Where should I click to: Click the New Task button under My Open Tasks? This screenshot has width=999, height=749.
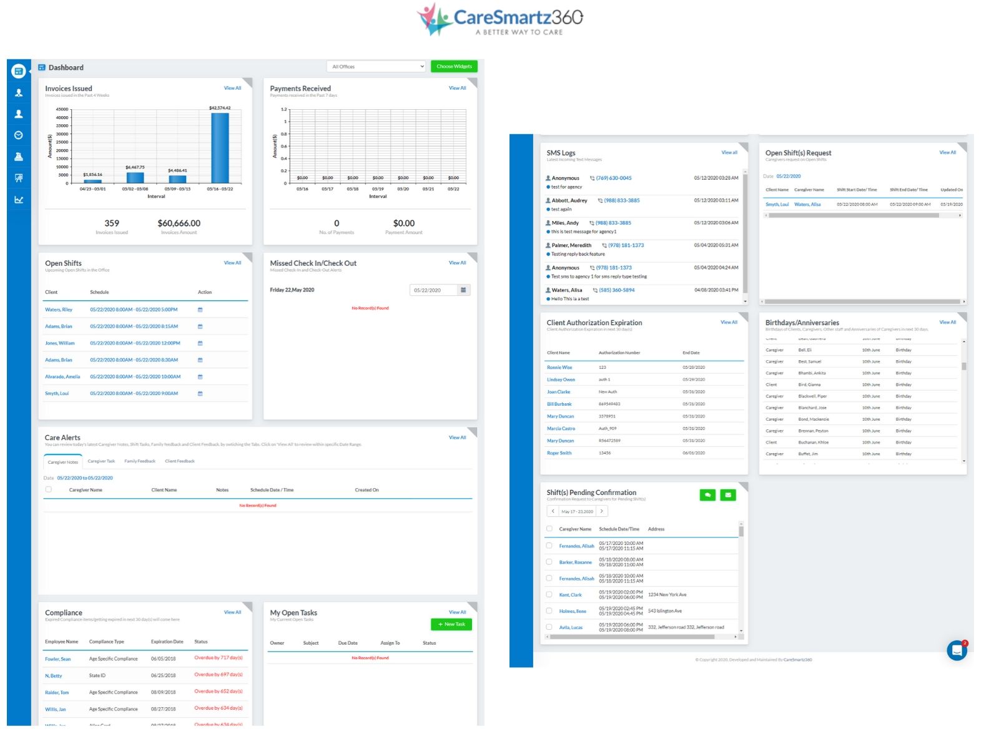[451, 624]
